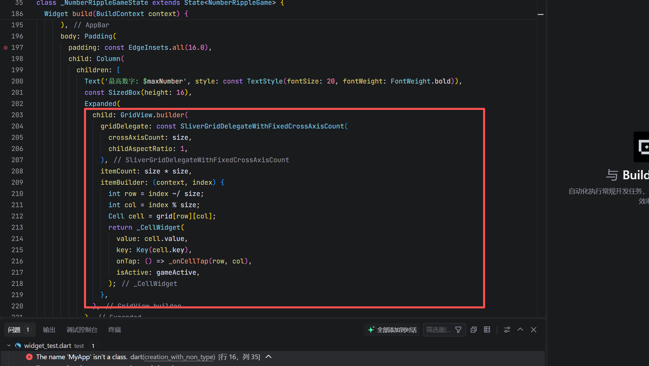
Task: Click on 'gameActive' in line 217
Action: (x=176, y=273)
